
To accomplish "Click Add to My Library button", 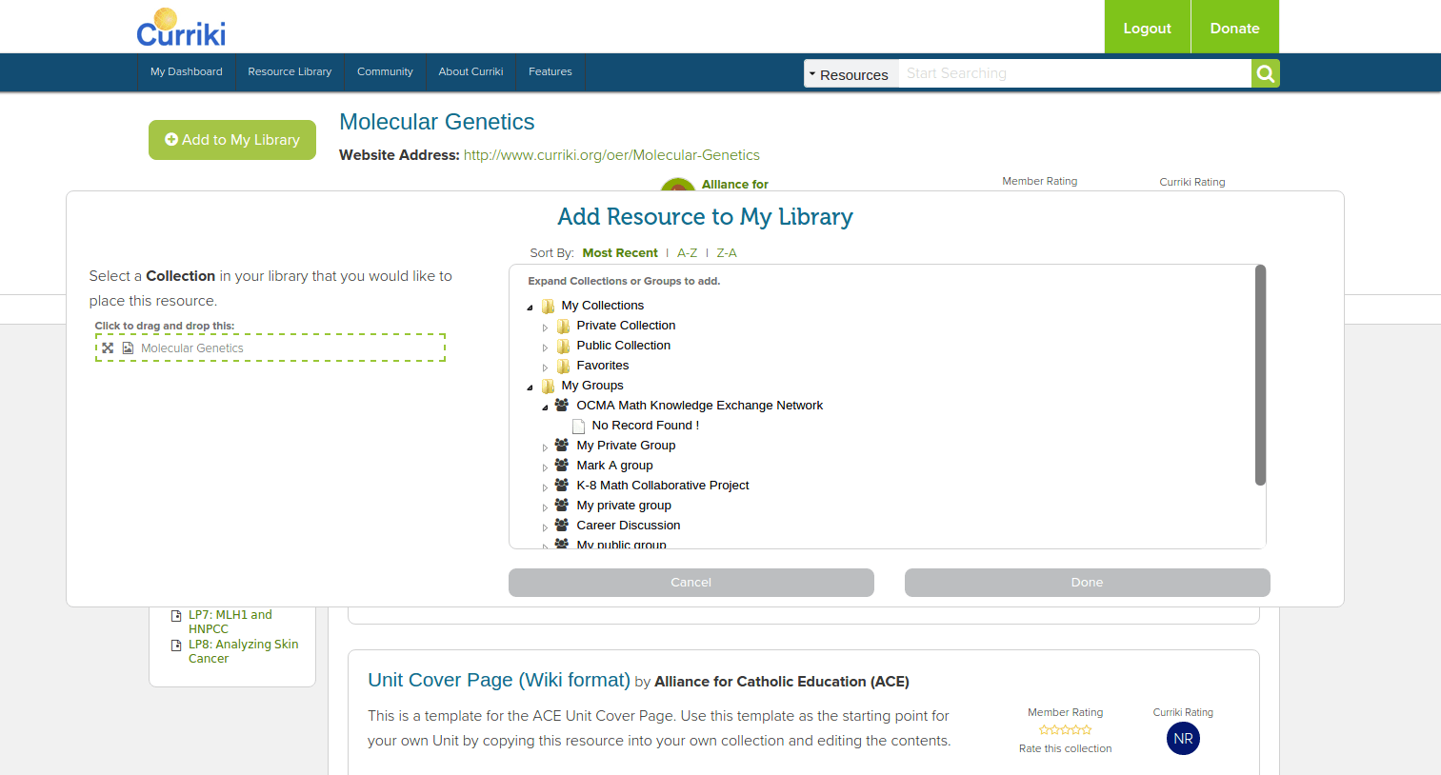I will coord(232,140).
